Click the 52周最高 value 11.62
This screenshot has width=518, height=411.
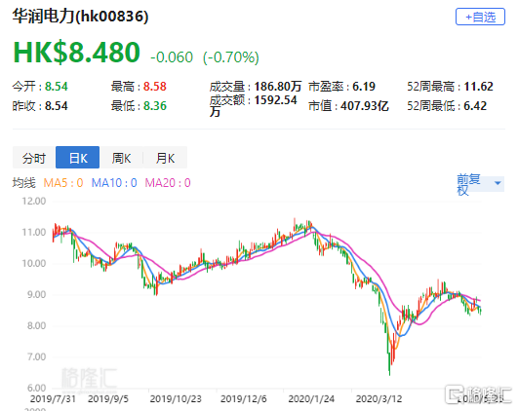478,87
